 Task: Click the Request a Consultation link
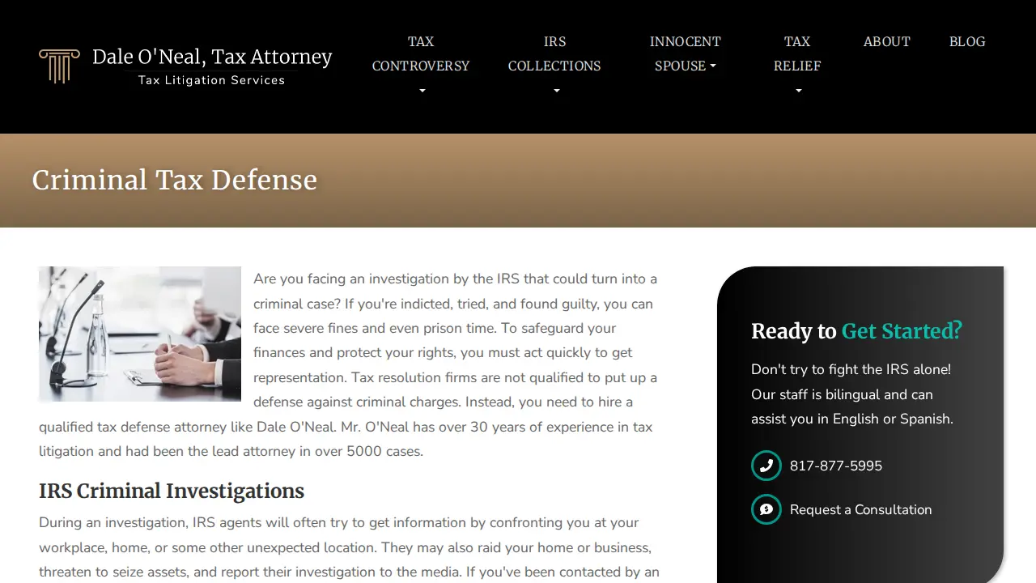(x=860, y=509)
